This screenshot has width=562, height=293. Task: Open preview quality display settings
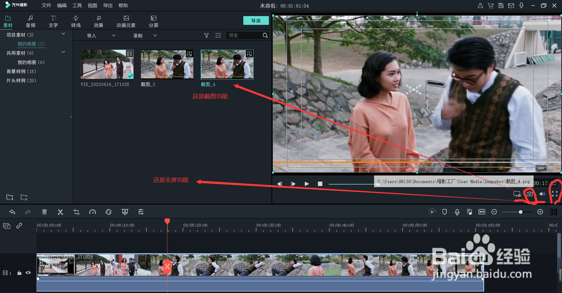tap(517, 194)
